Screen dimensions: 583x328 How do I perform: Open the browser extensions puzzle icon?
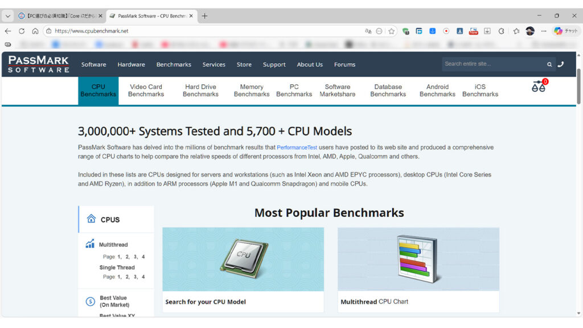(x=501, y=31)
